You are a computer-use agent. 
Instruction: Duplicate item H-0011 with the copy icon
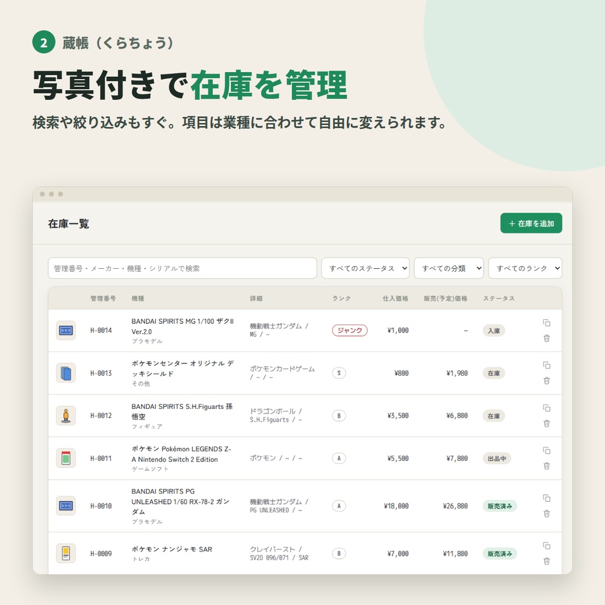547,450
